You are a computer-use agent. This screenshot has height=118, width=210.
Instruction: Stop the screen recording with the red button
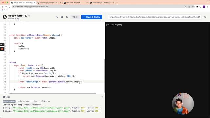point(2,49)
